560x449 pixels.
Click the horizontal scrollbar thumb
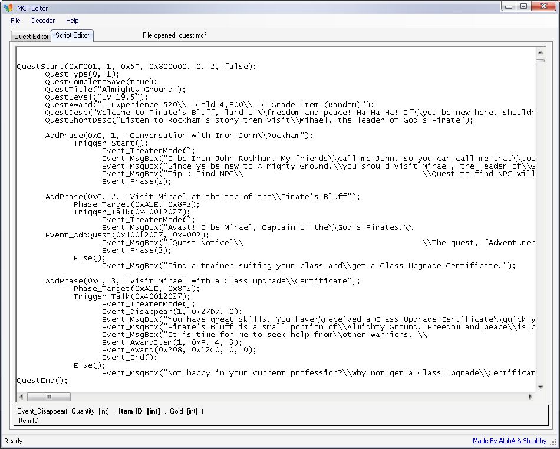point(48,397)
